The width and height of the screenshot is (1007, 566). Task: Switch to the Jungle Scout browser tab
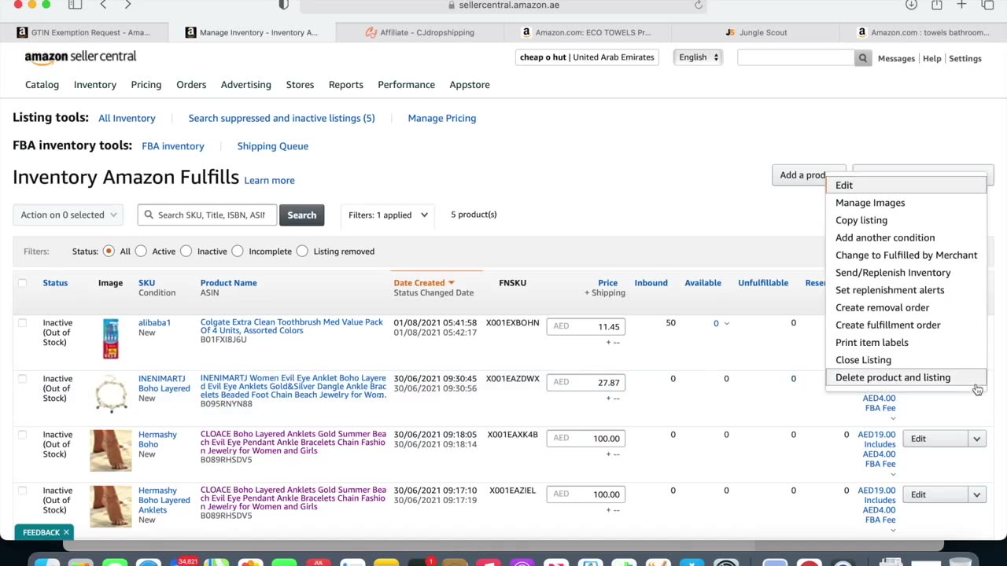(755, 32)
